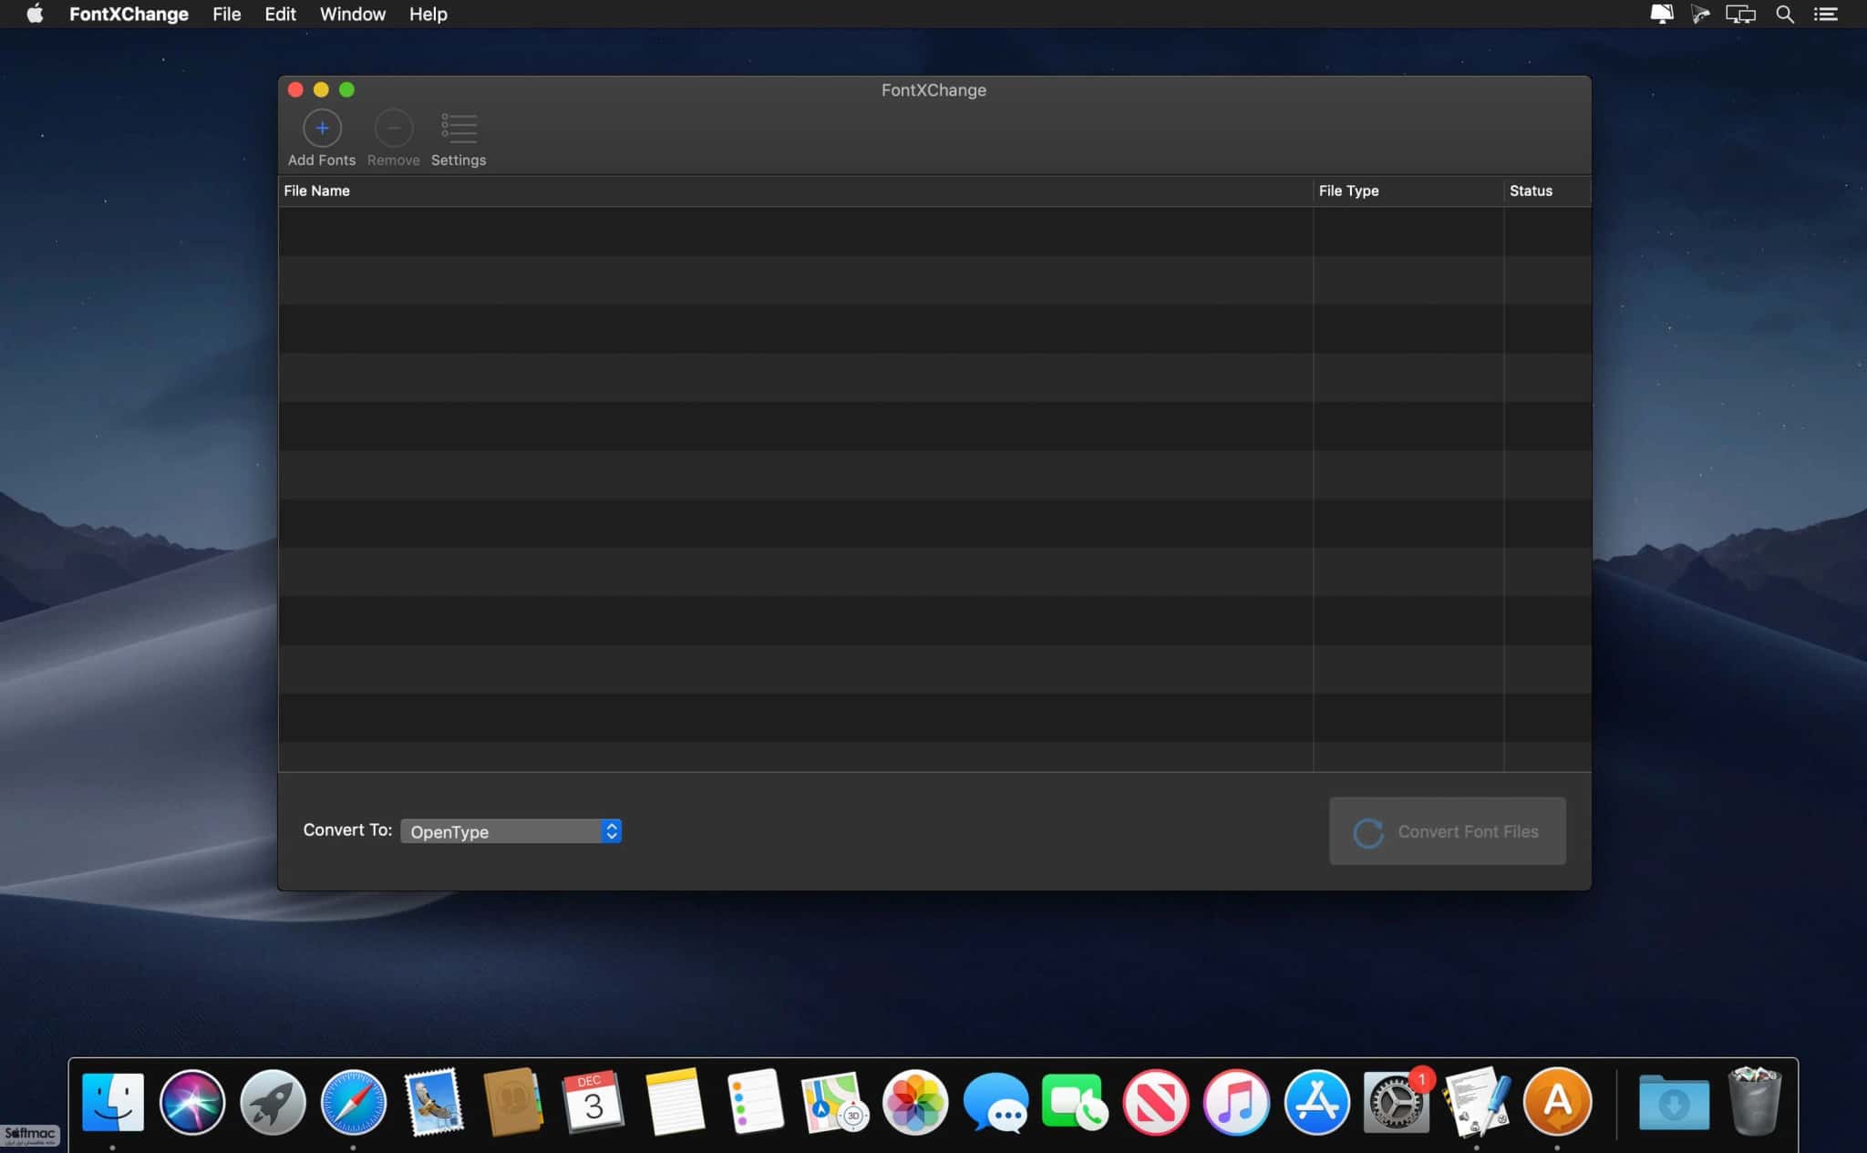Open Maps from the Dock
This screenshot has height=1153, width=1867.
point(834,1102)
